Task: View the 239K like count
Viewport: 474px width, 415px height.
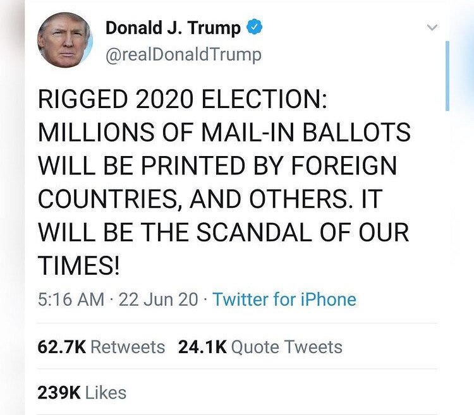Action: pyautogui.click(x=59, y=393)
